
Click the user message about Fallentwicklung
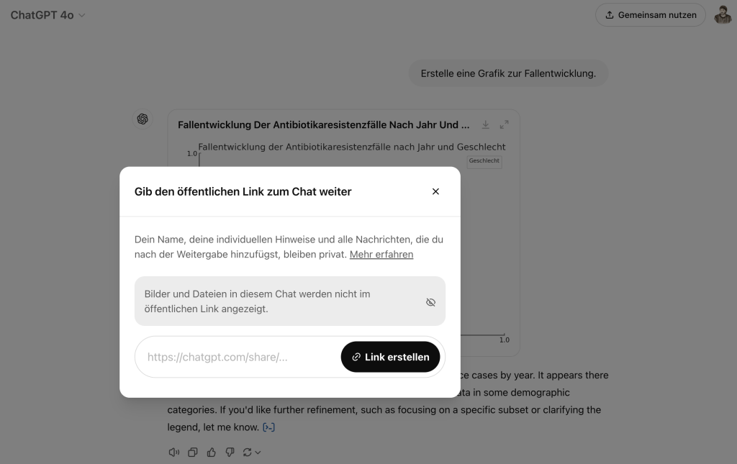point(508,73)
